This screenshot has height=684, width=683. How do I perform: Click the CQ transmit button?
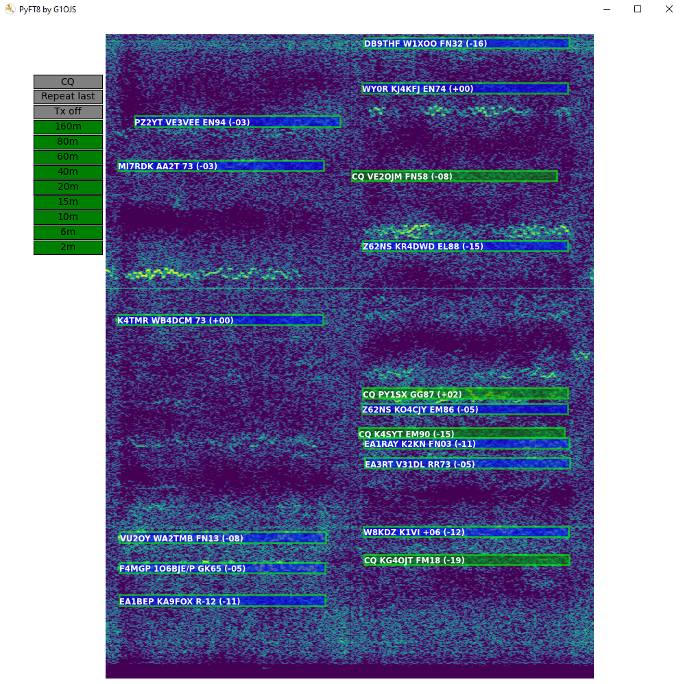click(x=67, y=81)
